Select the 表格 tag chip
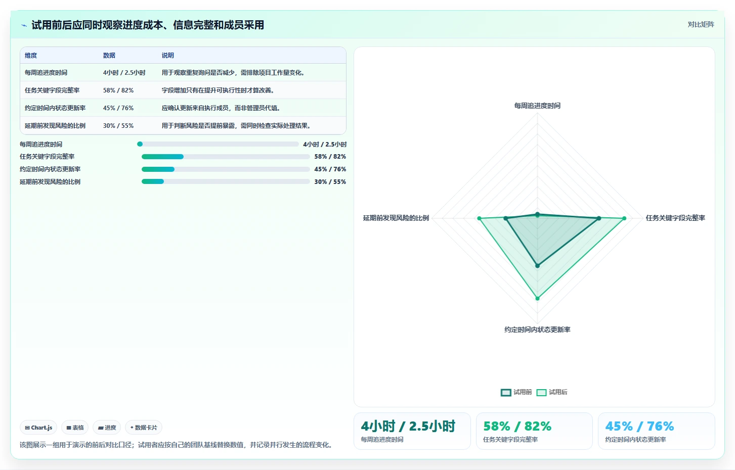The height and width of the screenshot is (470, 735). point(75,428)
